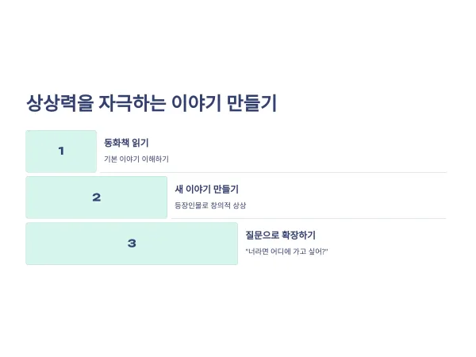The height and width of the screenshot is (357, 476).
Task: Click the word 창의적 in step 2 description
Action: pos(221,205)
